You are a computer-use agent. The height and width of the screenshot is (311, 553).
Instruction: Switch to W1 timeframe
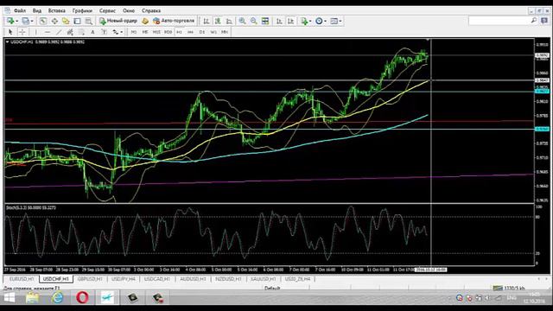click(213, 32)
